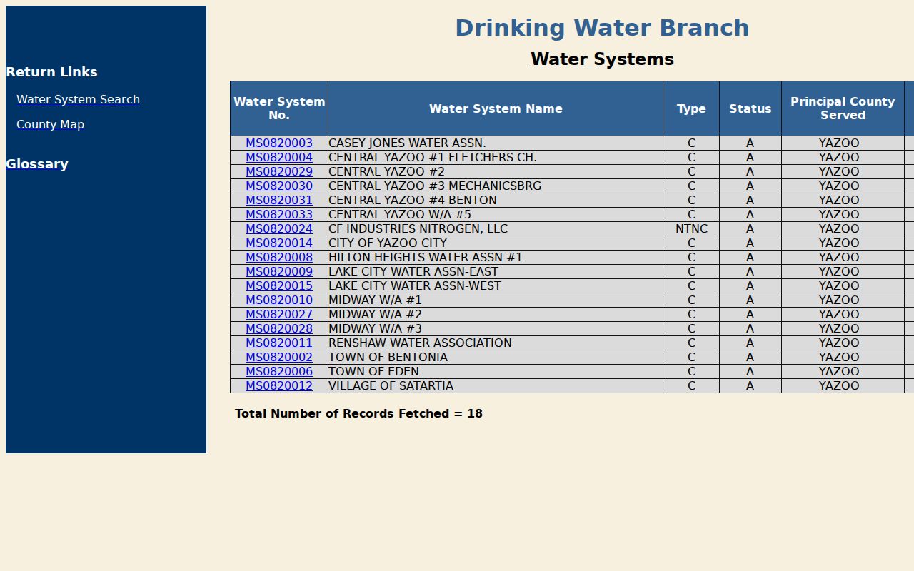Click the VILLAGE OF SATARTIA name cell

click(x=496, y=386)
